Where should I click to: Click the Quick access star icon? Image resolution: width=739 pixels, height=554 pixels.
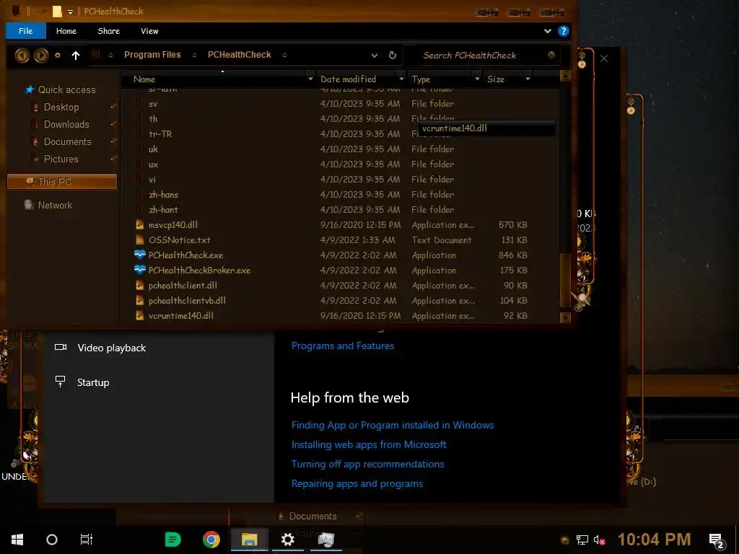click(30, 89)
